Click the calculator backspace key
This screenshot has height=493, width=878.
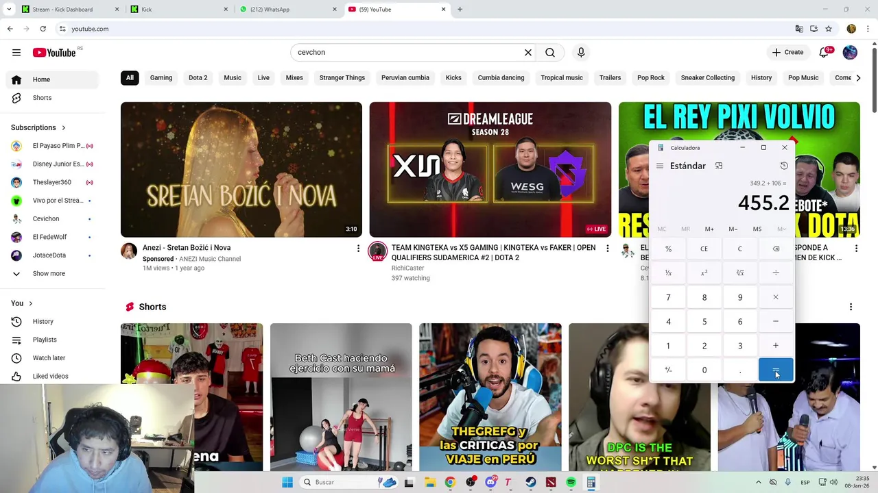776,249
